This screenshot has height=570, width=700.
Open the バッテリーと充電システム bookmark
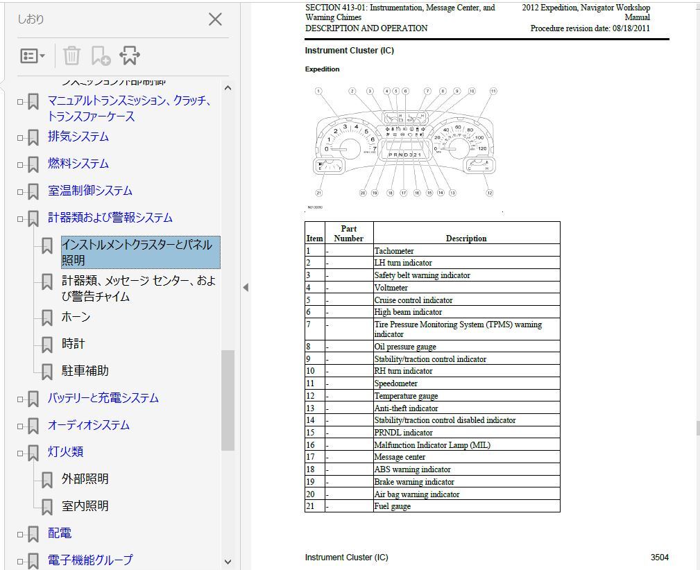coord(103,398)
